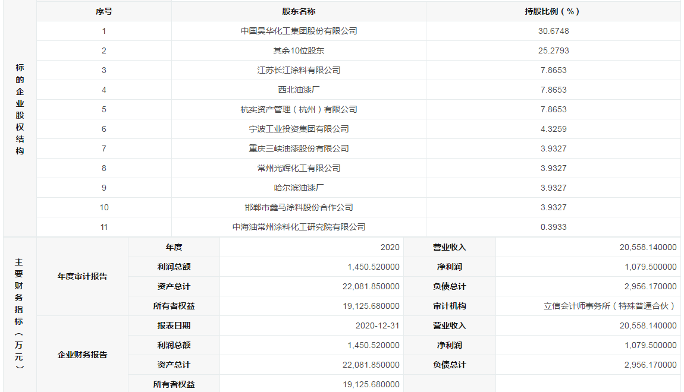
Task: Click the report date 2020-12-31
Action: pos(377,325)
